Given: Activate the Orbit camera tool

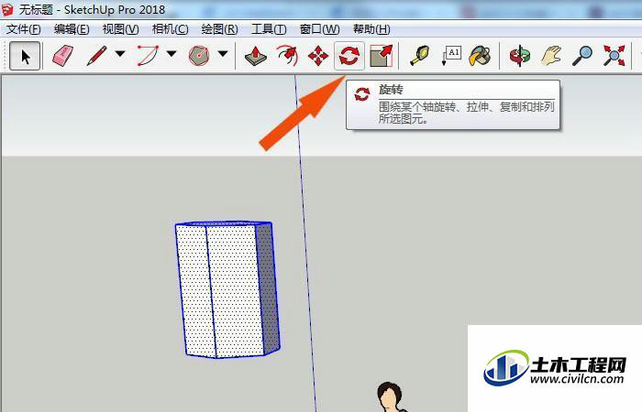Looking at the screenshot, I should click(x=520, y=56).
